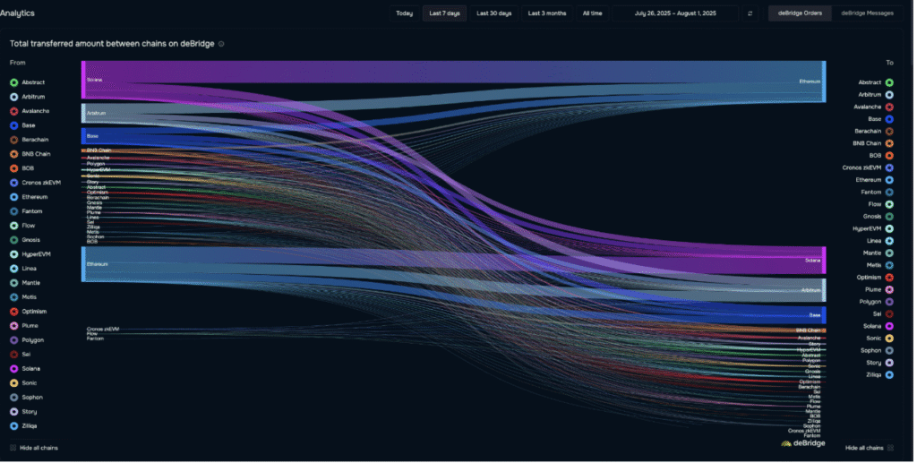Click the Arbitrum icon in From list
Screen dimensions: 917x463
pos(14,97)
